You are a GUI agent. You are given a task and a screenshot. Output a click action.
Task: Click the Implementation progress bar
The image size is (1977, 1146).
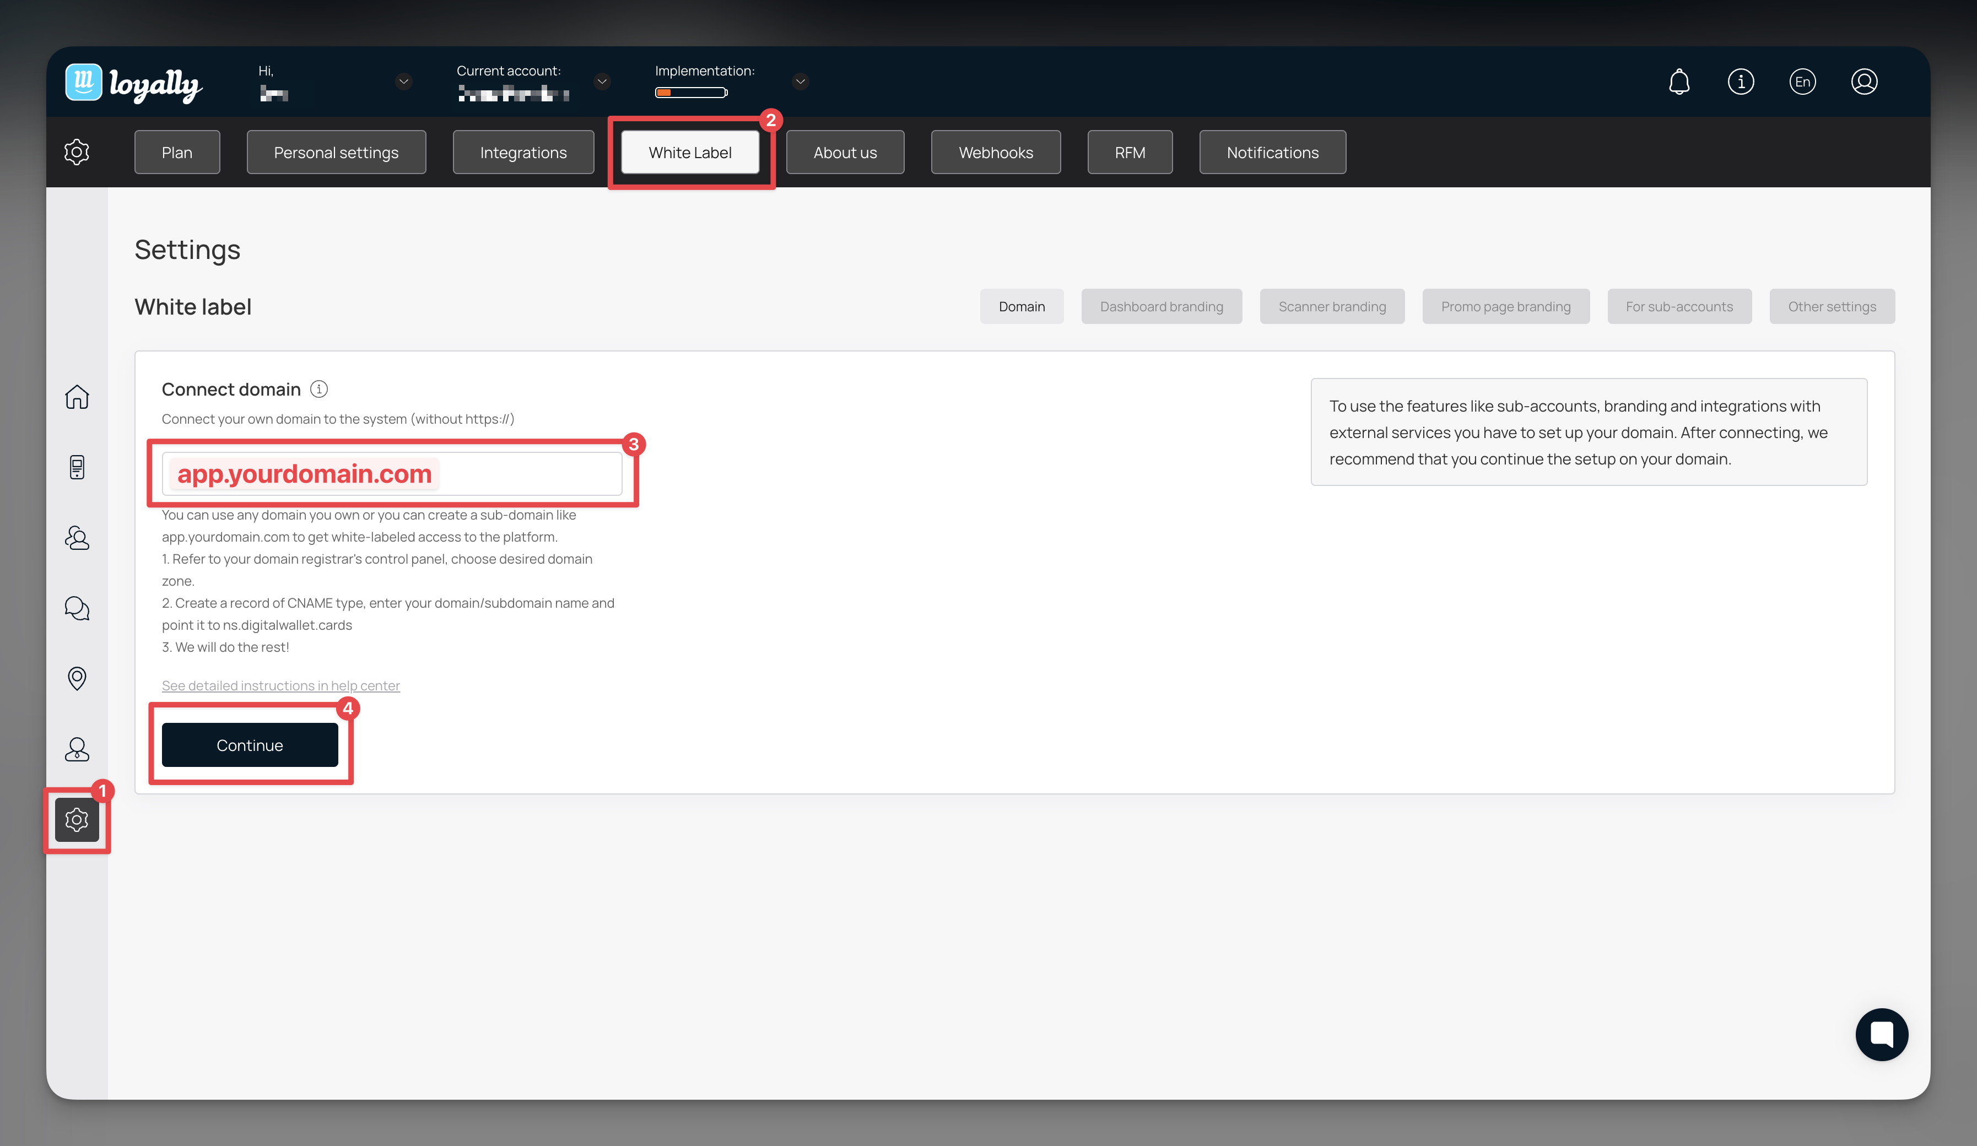[692, 93]
